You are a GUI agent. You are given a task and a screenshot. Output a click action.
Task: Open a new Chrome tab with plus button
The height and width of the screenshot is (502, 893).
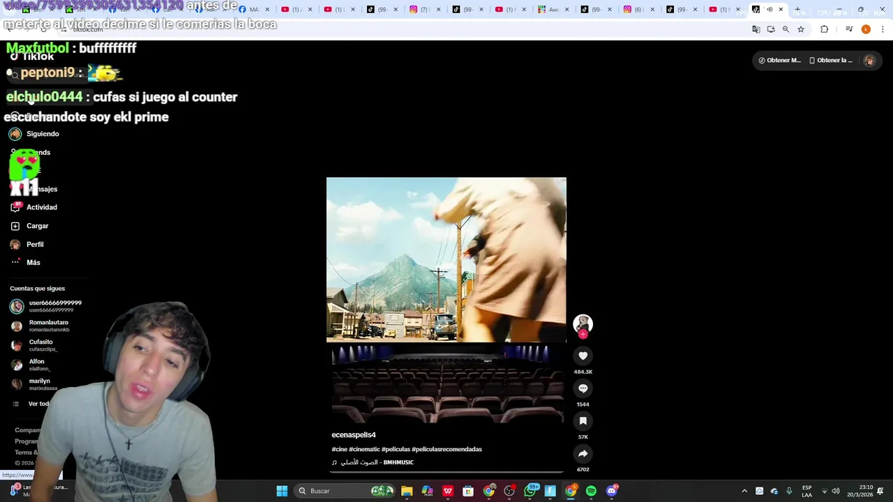pos(797,10)
